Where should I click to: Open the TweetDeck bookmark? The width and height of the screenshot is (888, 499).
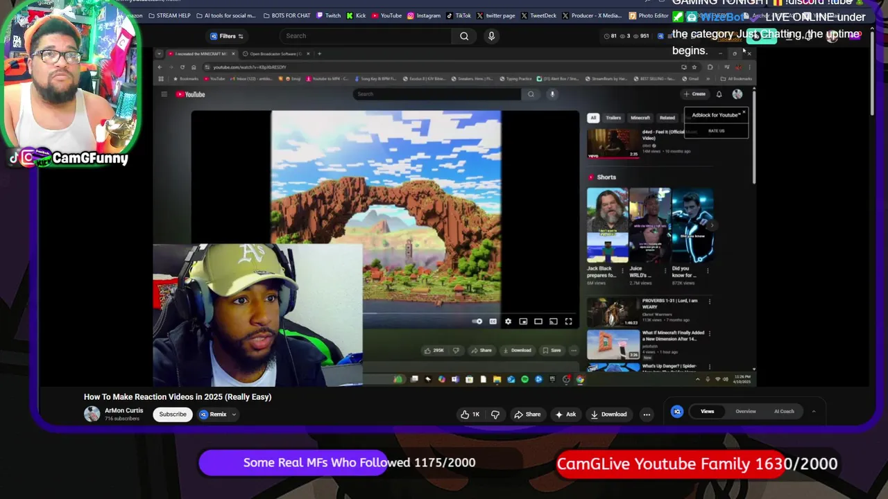click(x=538, y=15)
